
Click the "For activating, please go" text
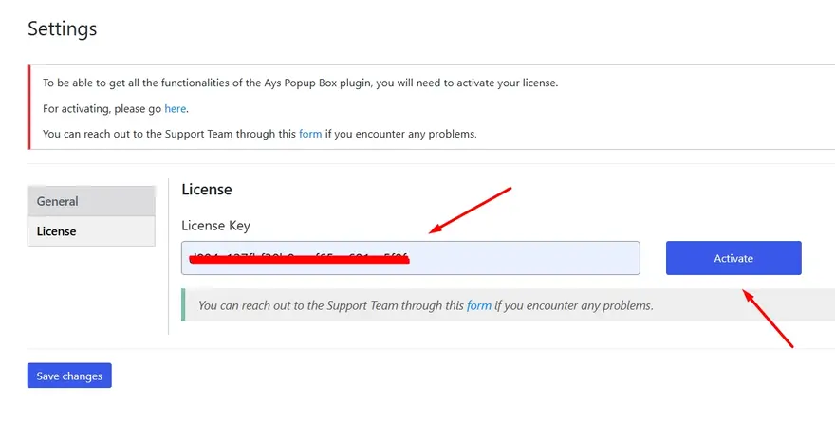click(x=102, y=109)
